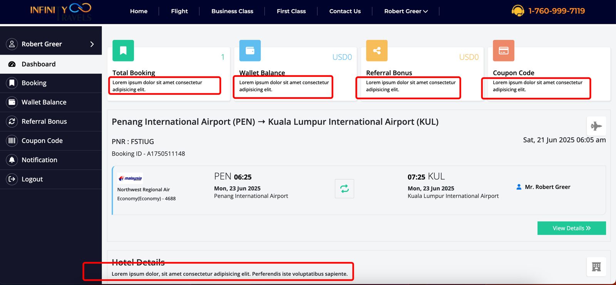Click the Logout icon in sidebar

[x=12, y=179]
